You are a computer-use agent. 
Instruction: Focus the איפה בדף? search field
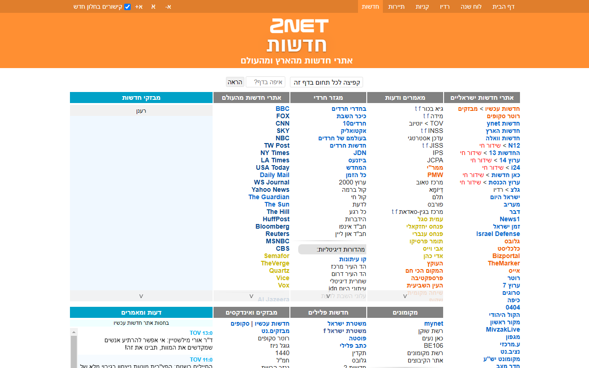pos(266,82)
